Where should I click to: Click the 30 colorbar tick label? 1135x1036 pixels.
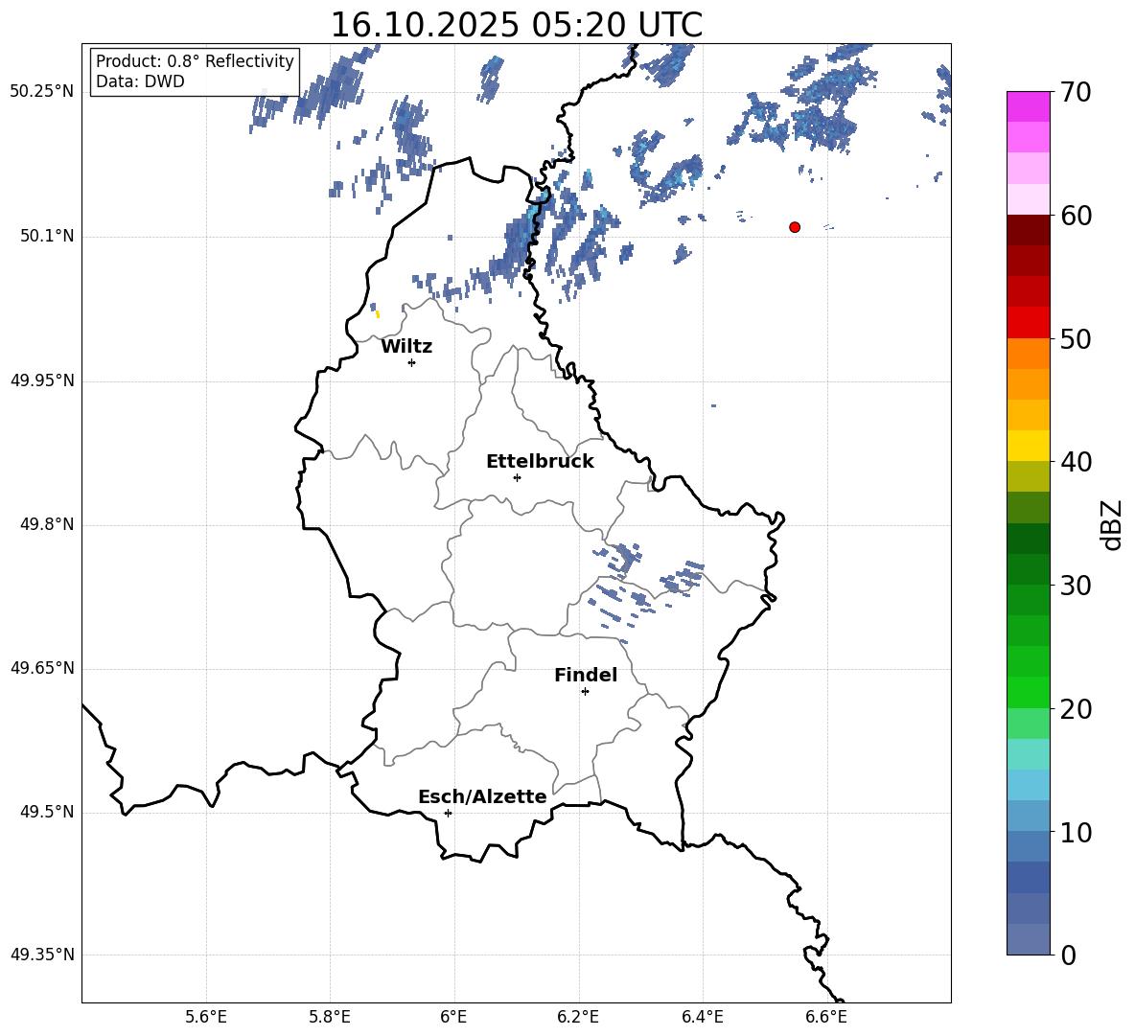[1076, 586]
